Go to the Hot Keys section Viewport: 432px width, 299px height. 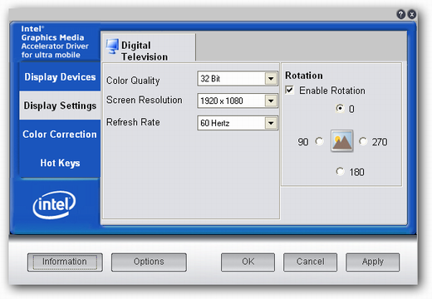(x=60, y=163)
